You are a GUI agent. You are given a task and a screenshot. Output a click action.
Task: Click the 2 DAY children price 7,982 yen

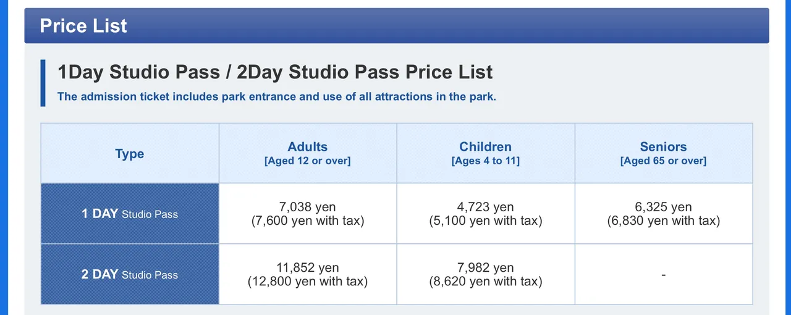485,268
